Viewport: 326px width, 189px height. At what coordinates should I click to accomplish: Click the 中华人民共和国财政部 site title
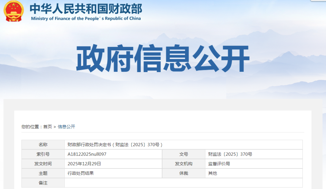coord(86,9)
